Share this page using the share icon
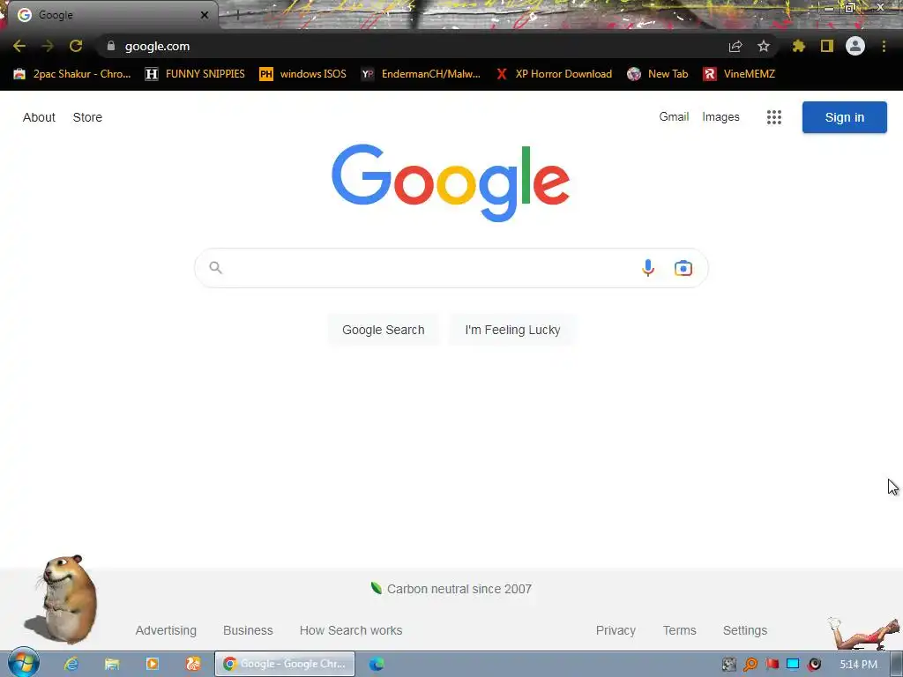 735,46
